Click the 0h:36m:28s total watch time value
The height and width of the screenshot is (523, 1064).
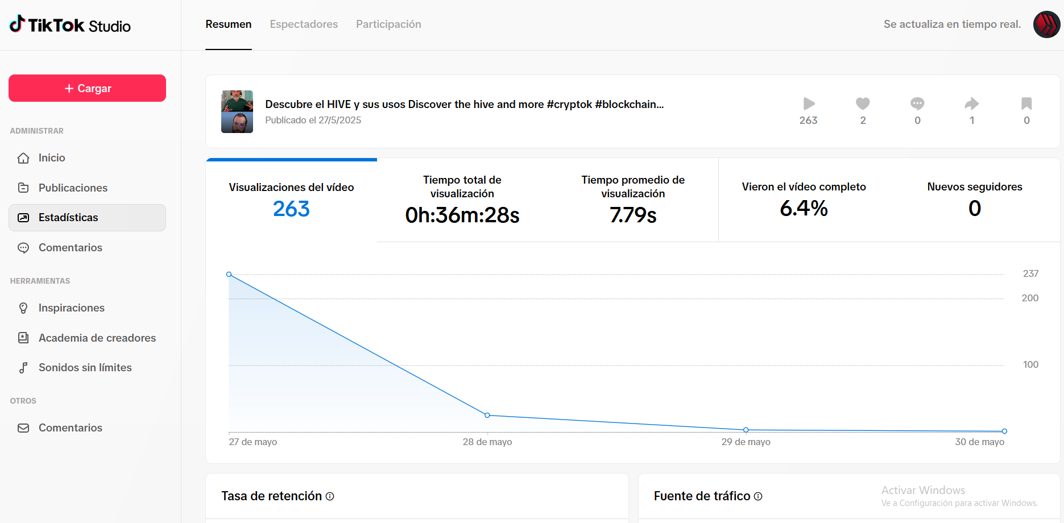click(462, 215)
